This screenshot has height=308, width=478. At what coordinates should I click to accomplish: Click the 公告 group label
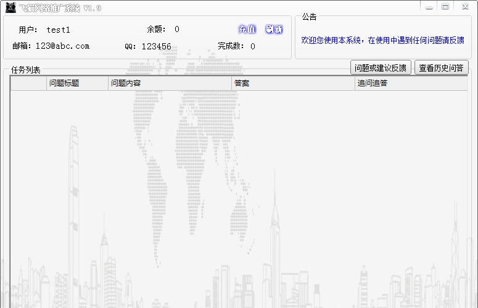point(309,17)
